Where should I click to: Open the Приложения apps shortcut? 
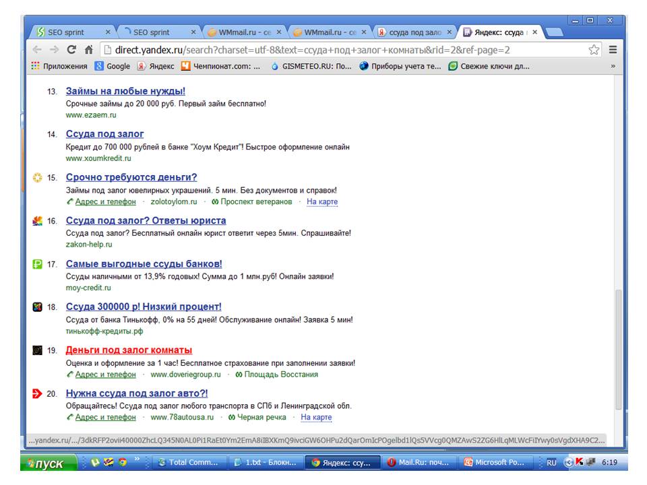[x=59, y=66]
